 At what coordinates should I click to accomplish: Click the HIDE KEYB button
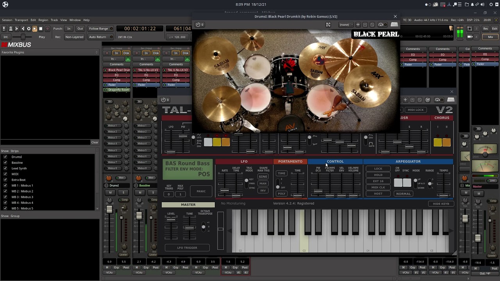(441, 204)
